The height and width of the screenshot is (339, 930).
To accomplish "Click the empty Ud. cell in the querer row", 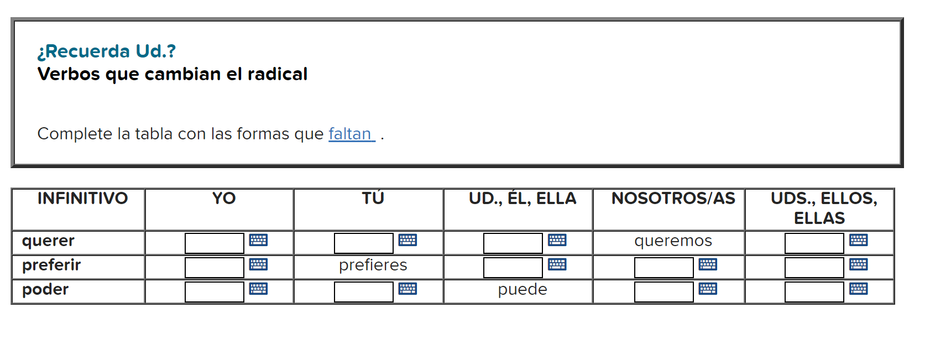I will tap(513, 242).
